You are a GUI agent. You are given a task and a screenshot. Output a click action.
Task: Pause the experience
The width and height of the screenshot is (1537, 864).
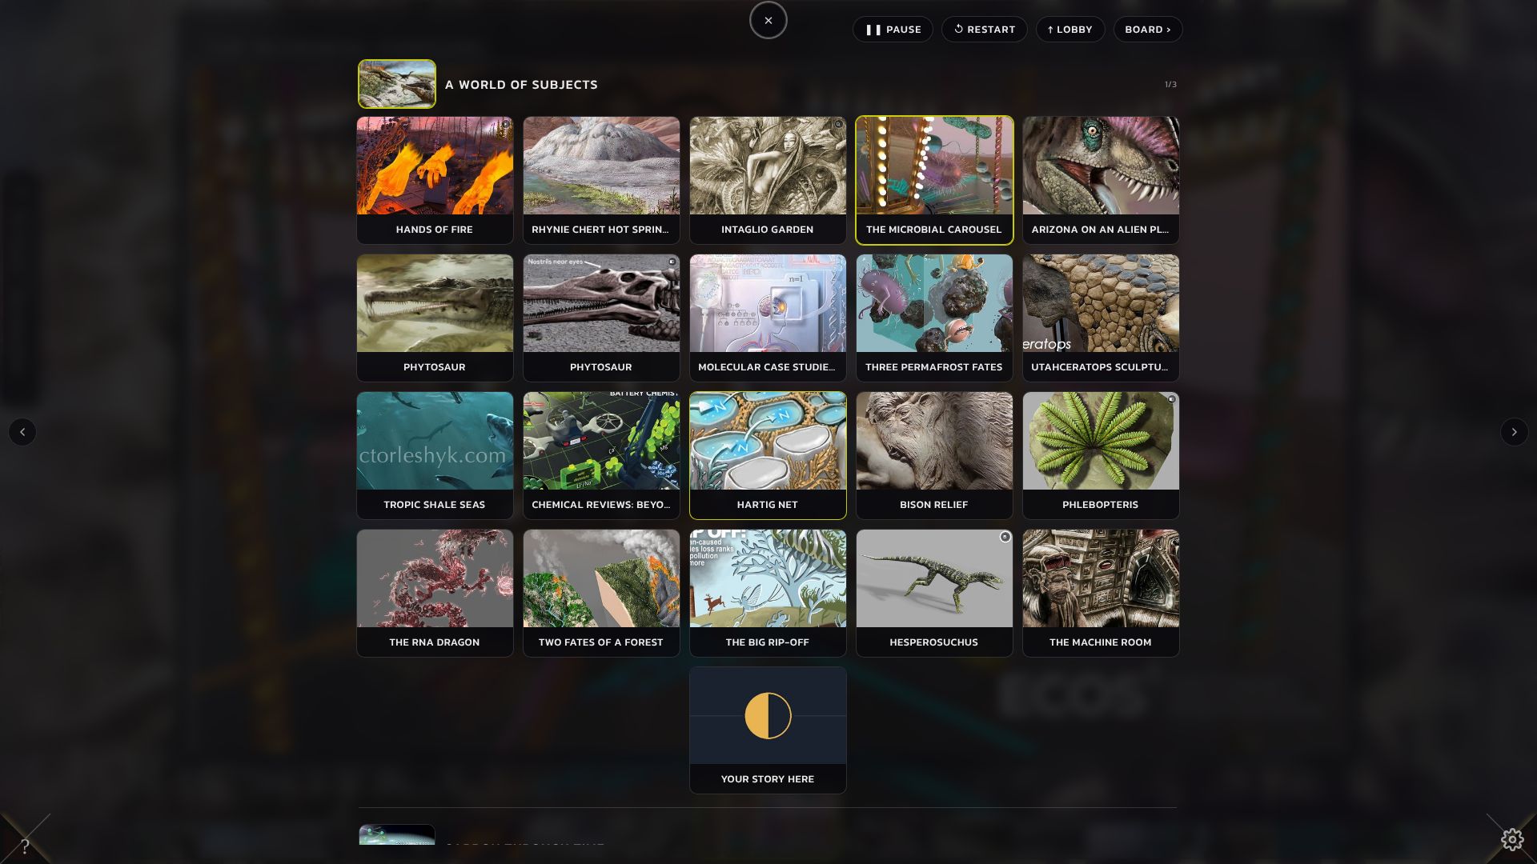[893, 30]
